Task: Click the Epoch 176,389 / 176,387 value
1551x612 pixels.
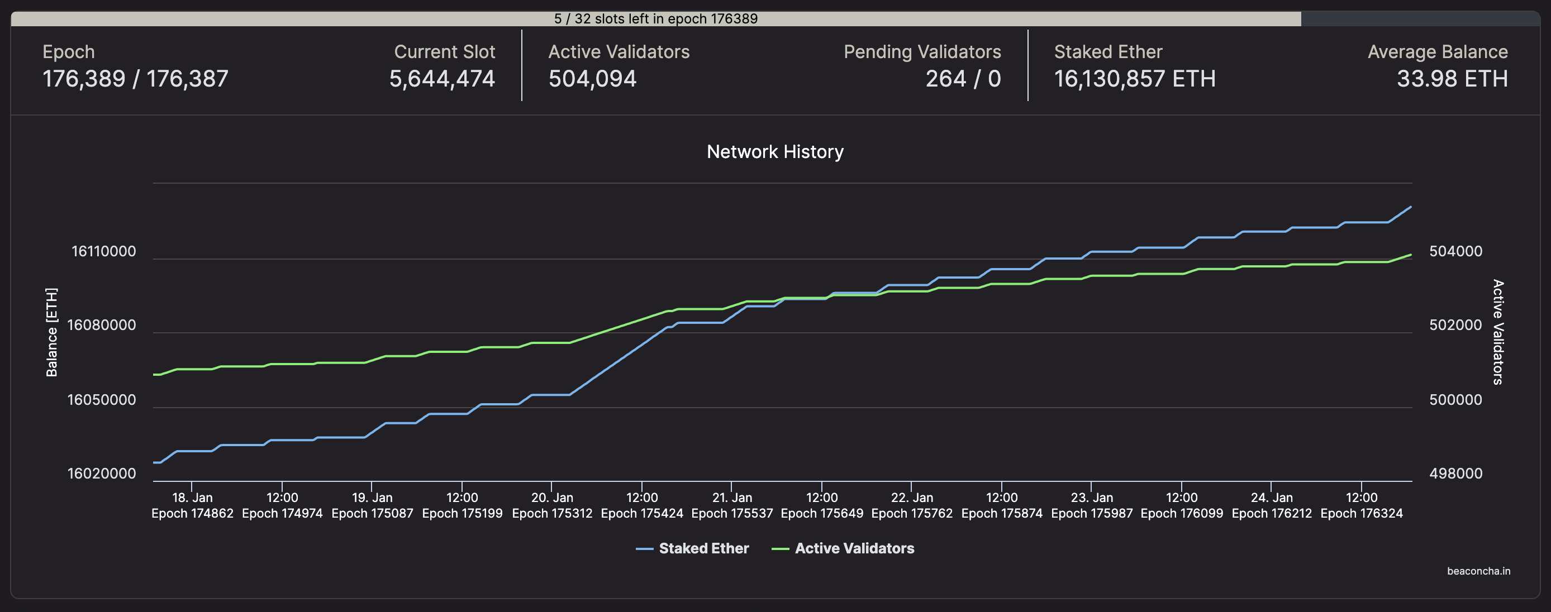Action: (135, 79)
